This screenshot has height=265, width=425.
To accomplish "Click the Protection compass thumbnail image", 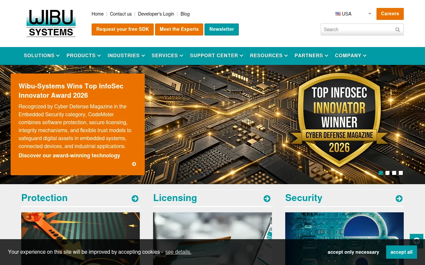I will [x=80, y=238].
